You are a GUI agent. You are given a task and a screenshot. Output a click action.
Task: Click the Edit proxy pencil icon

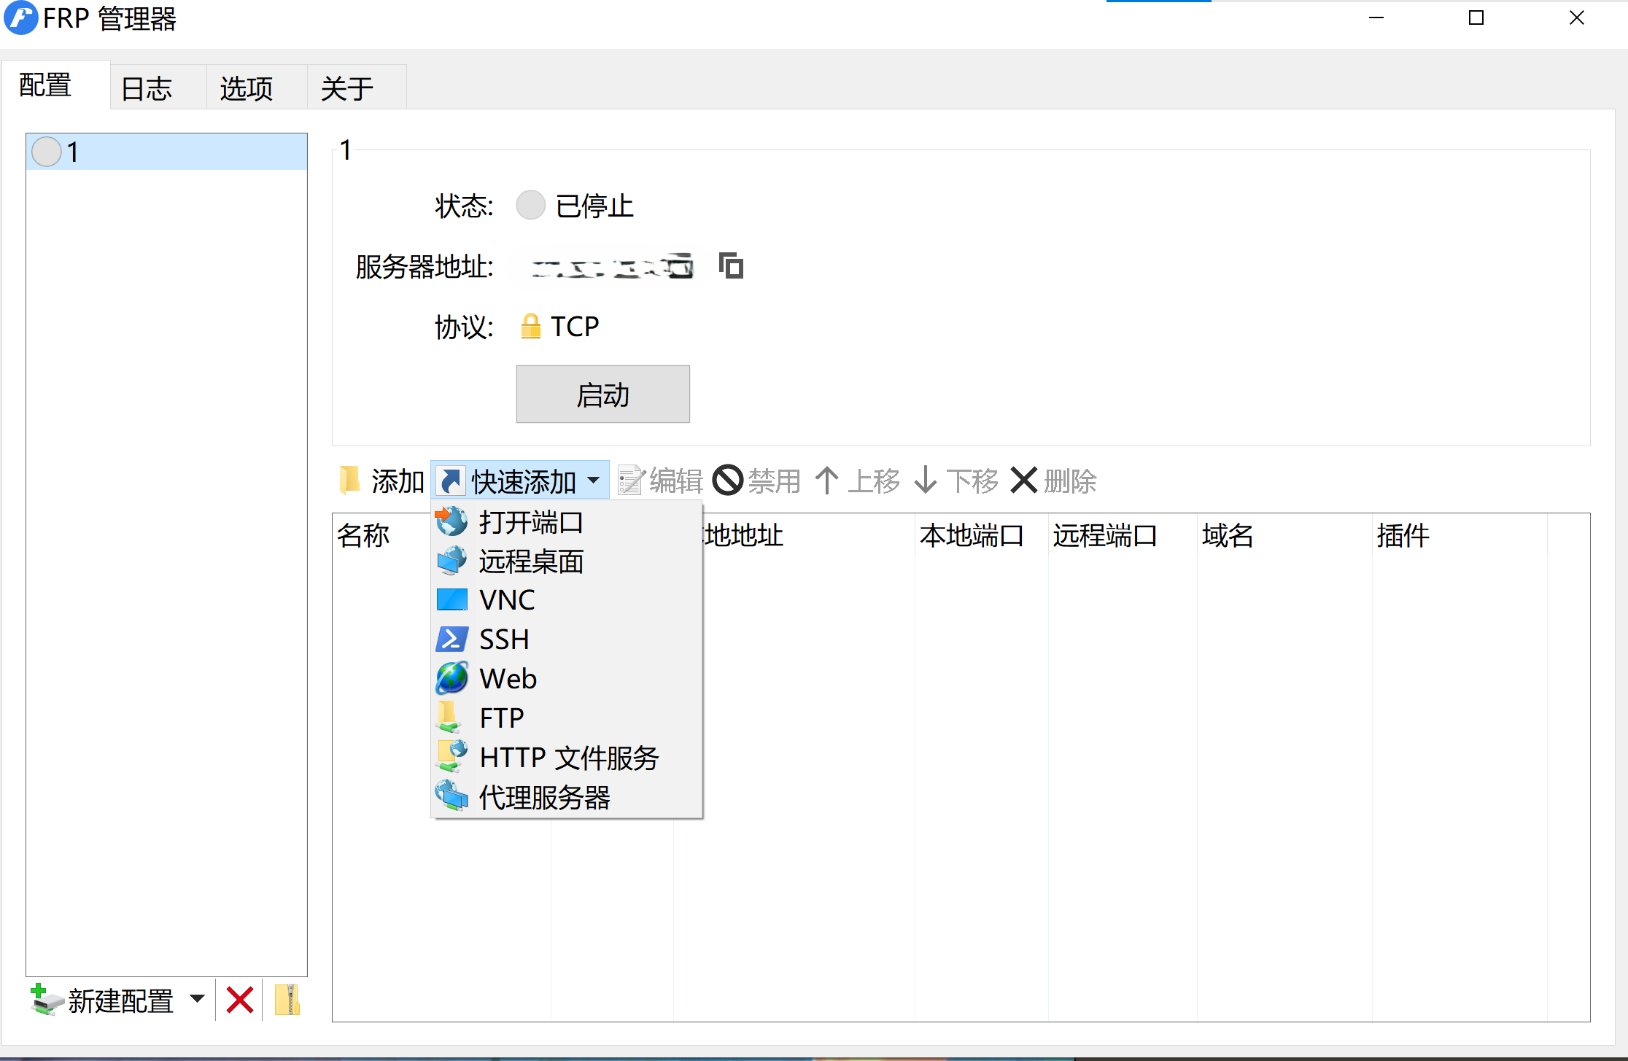[631, 481]
